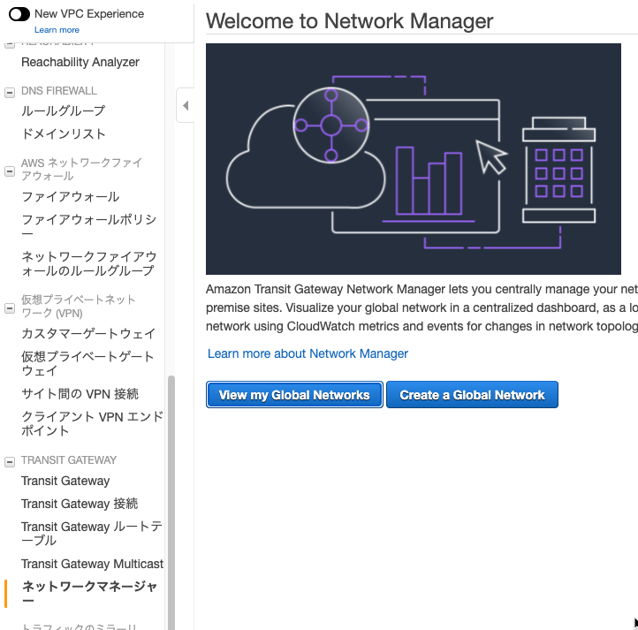
Task: Collapse the AWS ネットワークファイアウォール section
Action: 10,171
